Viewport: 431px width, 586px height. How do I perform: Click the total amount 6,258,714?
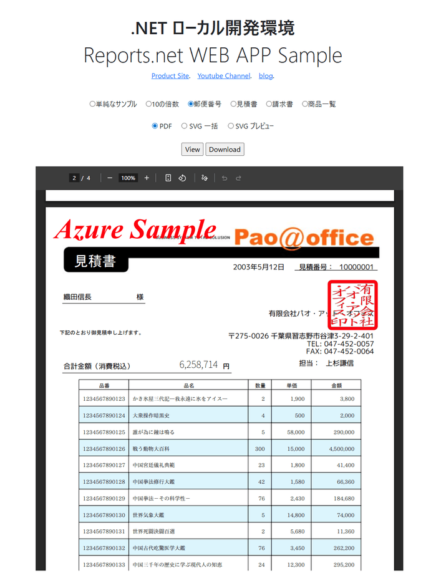click(198, 365)
